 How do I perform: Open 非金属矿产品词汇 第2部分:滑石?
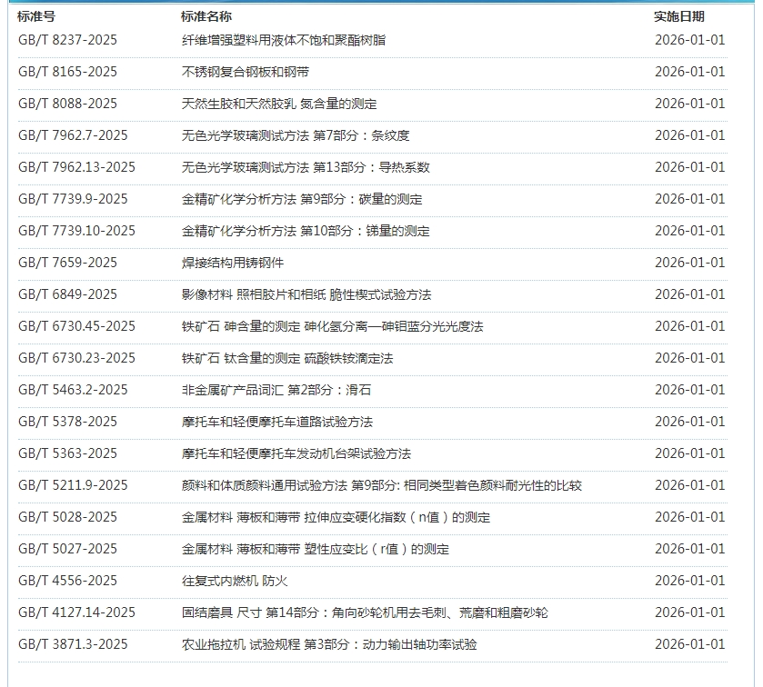[276, 390]
